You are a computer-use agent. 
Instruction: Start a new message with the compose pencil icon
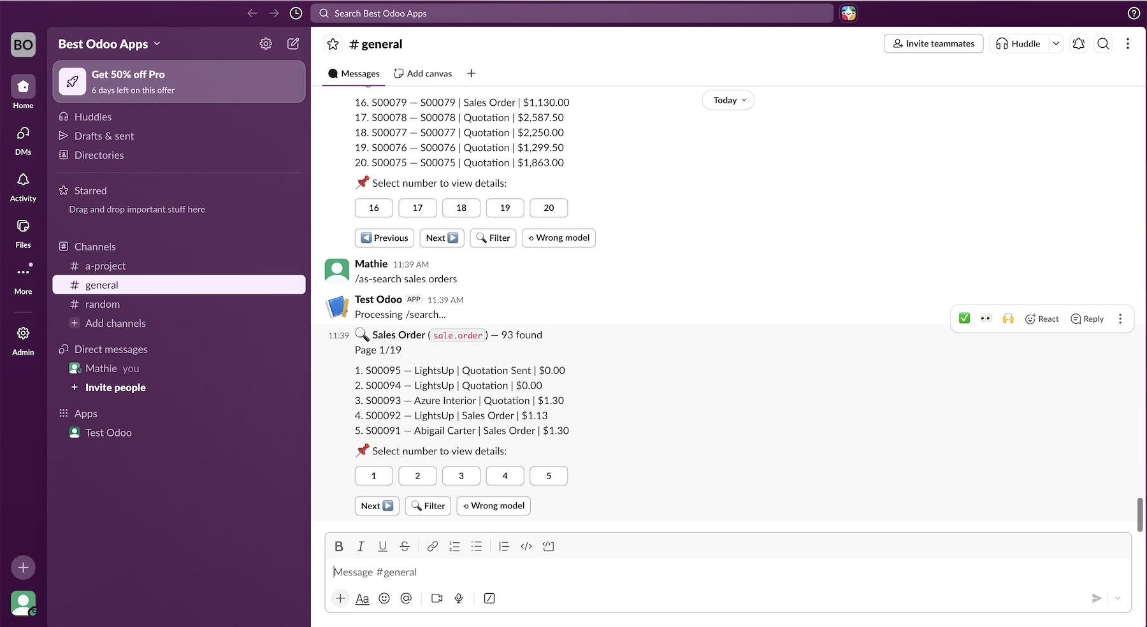click(292, 43)
